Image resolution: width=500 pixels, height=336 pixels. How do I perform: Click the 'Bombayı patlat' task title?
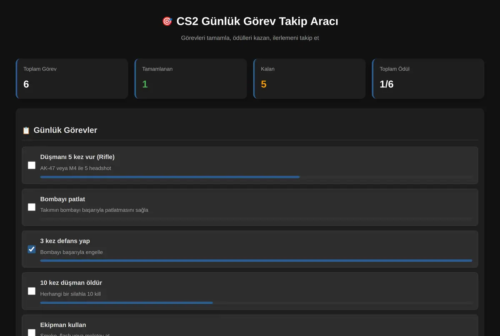tap(62, 199)
